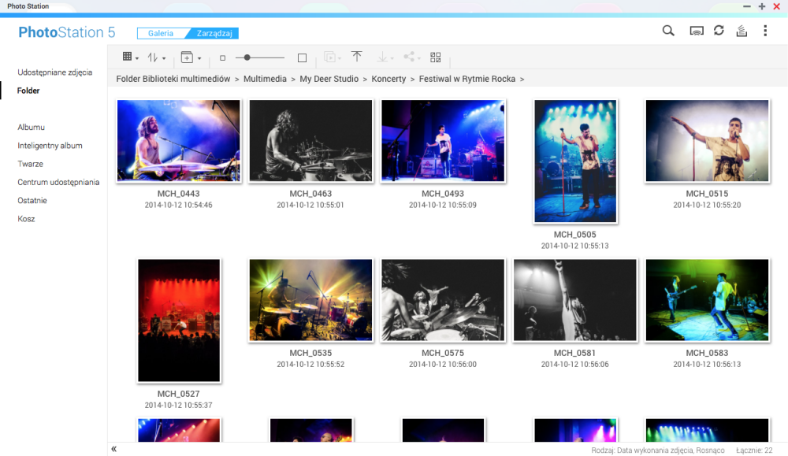This screenshot has width=788, height=456.
Task: Select thumbnail MCH_0515
Action: 707,141
